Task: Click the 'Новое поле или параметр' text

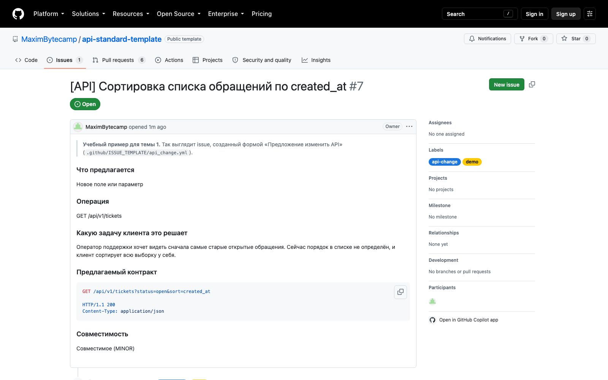Action: (x=110, y=184)
